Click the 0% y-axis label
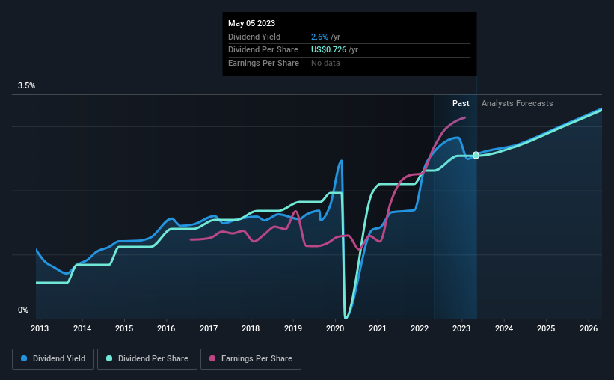This screenshot has height=380, width=614. 23,310
